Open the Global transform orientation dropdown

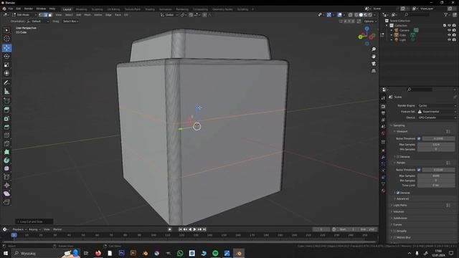[169, 14]
